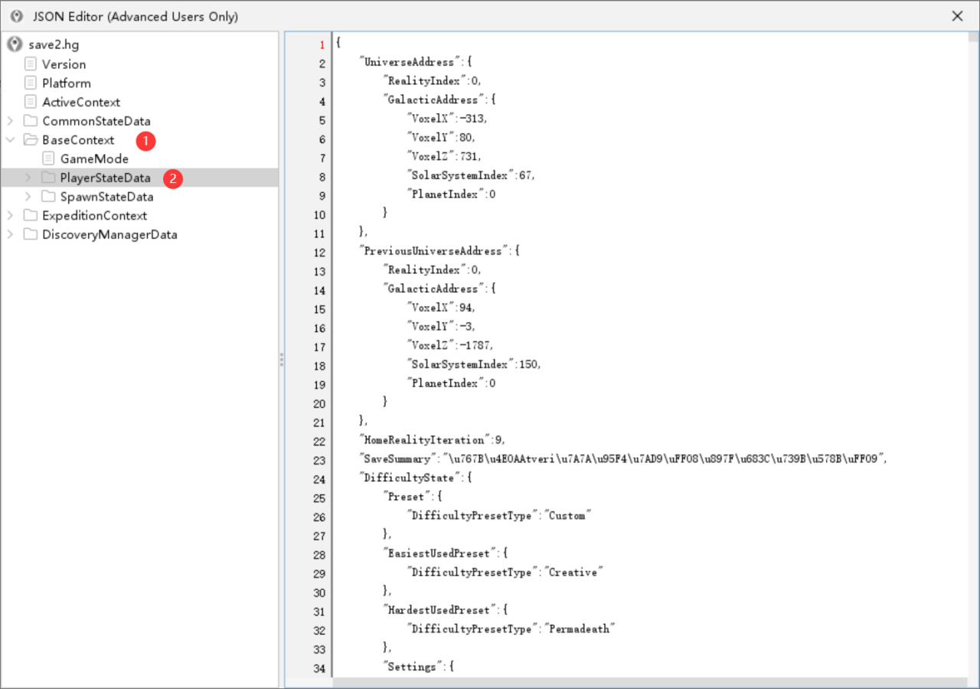Click the folder icon beside CommonStateData
This screenshot has height=689, width=980.
(31, 121)
